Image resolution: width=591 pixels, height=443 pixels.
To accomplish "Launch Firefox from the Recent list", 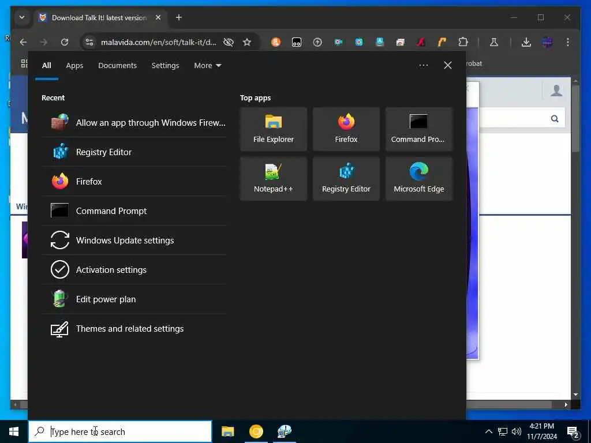I will [134, 182].
